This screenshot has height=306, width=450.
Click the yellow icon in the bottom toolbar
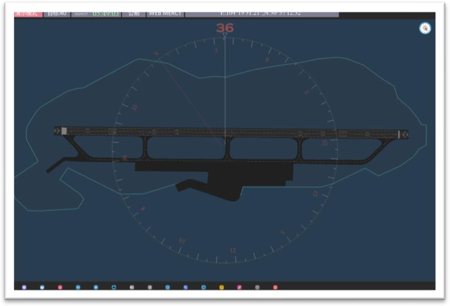click(x=221, y=287)
